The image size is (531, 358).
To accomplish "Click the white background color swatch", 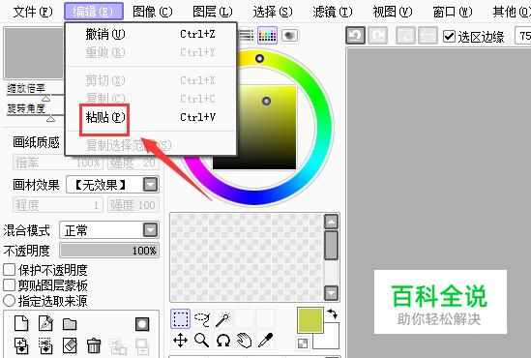I will click(x=329, y=340).
